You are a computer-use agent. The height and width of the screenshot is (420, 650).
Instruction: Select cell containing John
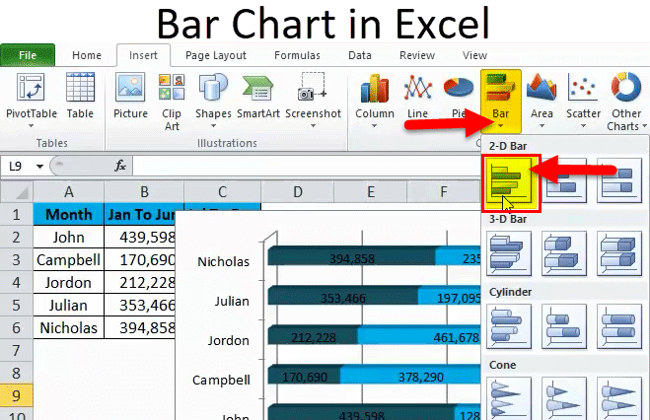(68, 238)
